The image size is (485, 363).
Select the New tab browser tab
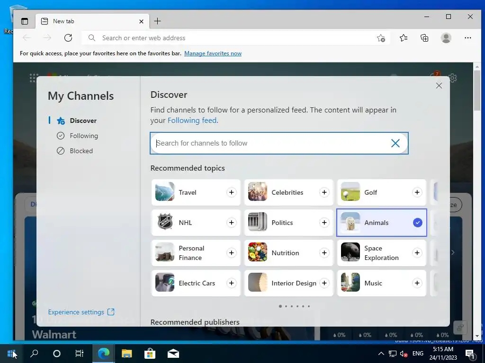click(92, 21)
